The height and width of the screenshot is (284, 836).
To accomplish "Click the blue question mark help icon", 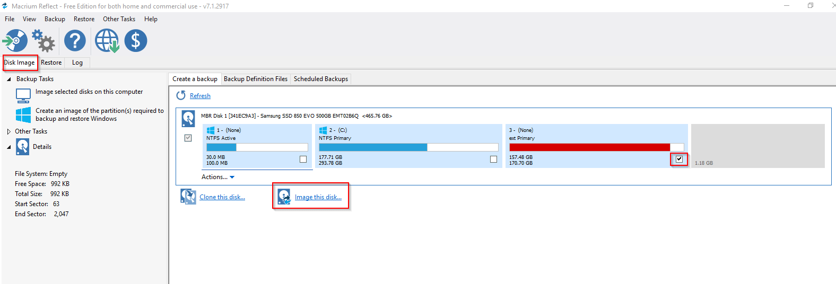I will click(75, 40).
